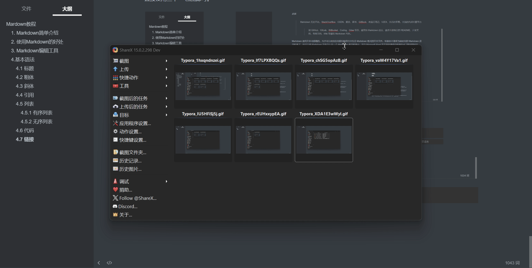Viewport: 532px width, 268px height.
Task: Expand the 工具 submenu arrow
Action: (x=167, y=86)
